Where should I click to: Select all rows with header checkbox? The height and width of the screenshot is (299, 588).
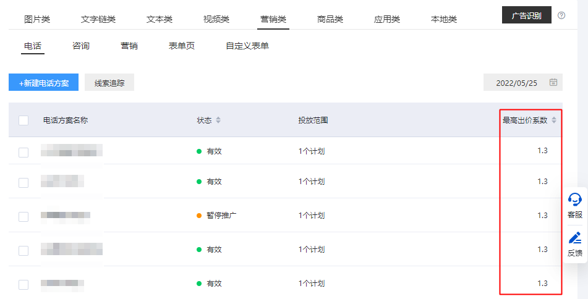(23, 120)
